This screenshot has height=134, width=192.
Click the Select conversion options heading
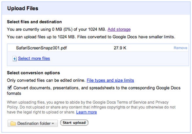click(33, 73)
